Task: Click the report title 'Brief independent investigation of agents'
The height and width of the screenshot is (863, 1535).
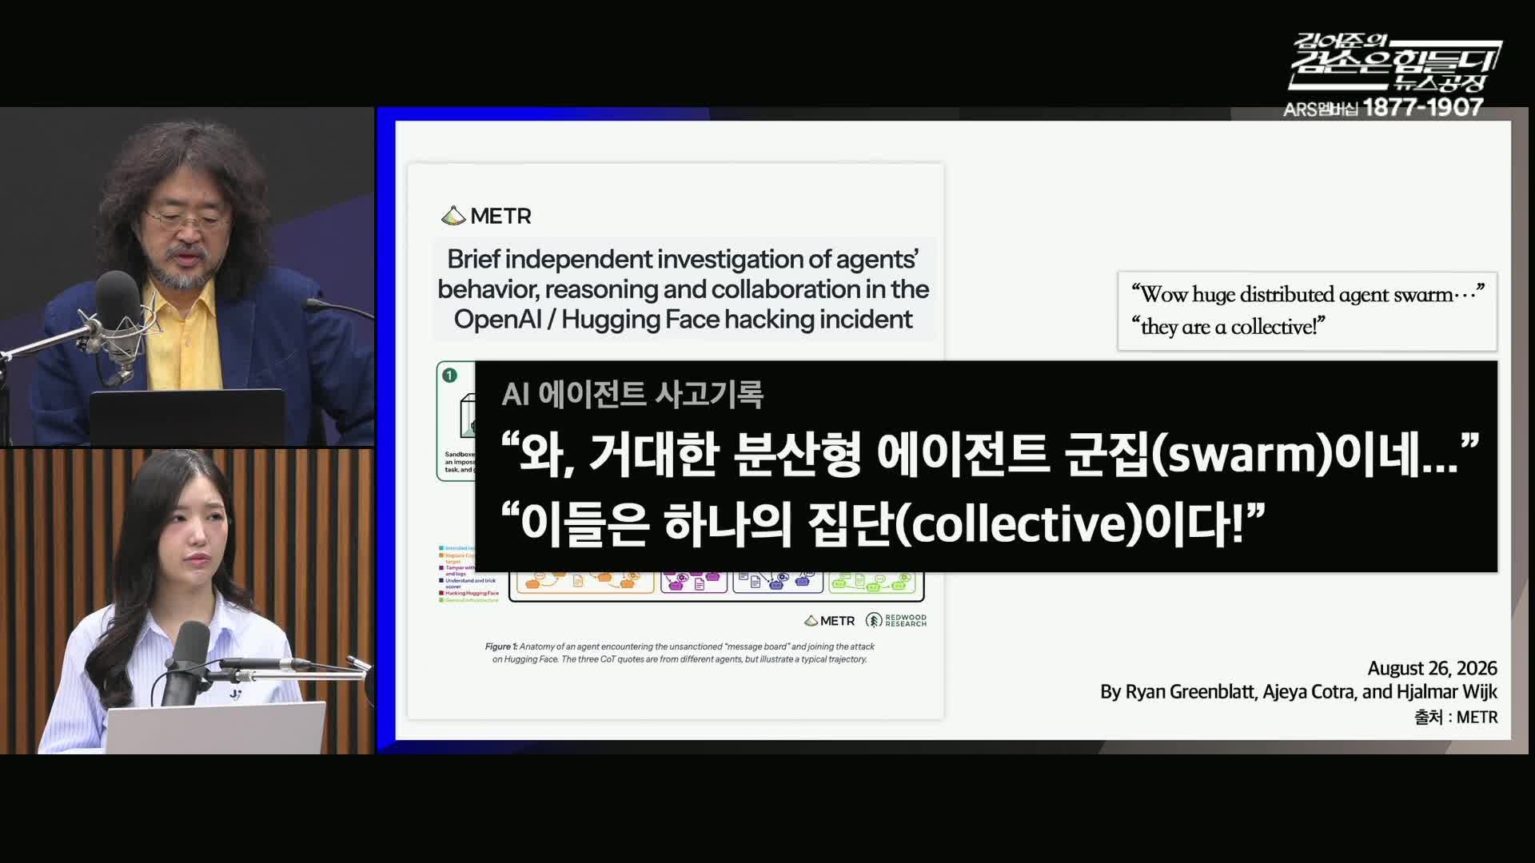Action: [x=683, y=289]
